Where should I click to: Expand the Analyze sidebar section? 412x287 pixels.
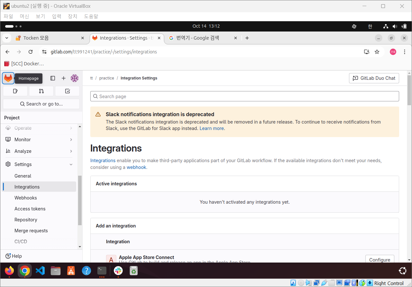(x=40, y=151)
